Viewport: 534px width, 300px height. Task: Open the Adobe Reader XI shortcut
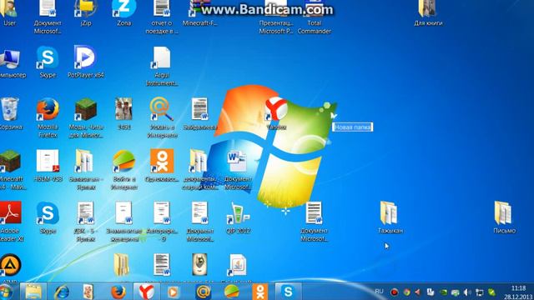tap(11, 221)
